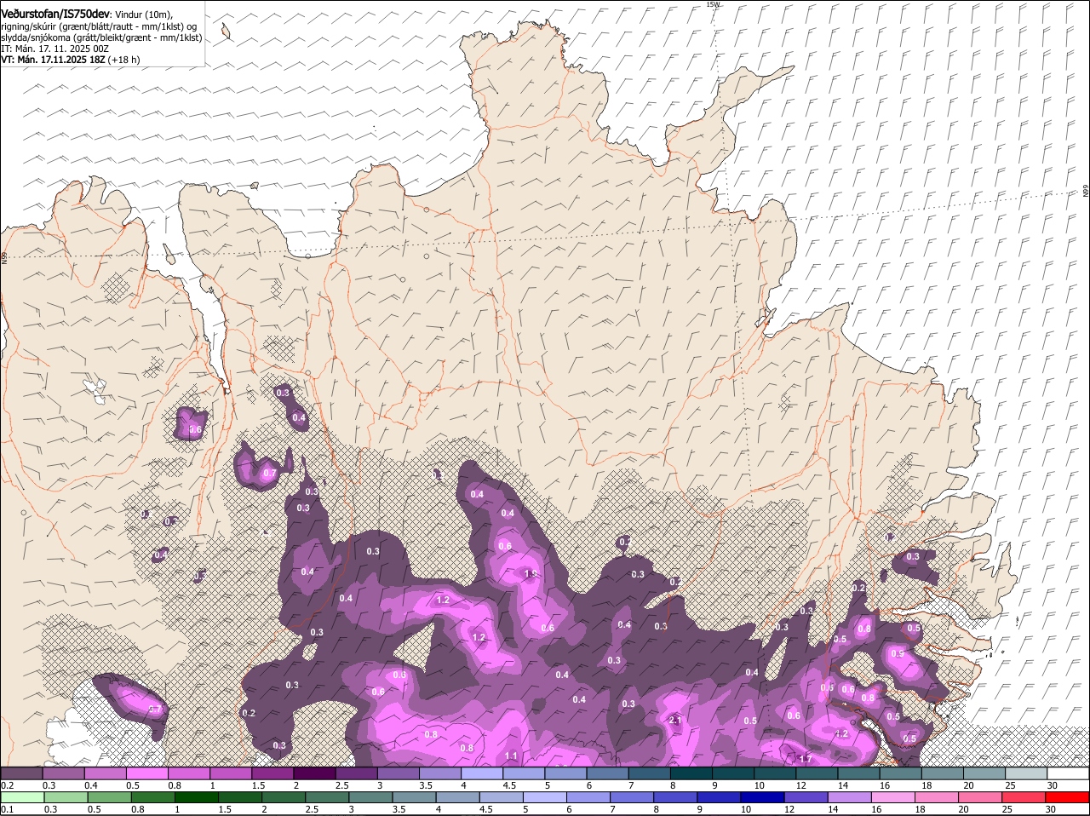
Task: Pick the lower-row green swatch starting at 0.5
Action: 109,797
